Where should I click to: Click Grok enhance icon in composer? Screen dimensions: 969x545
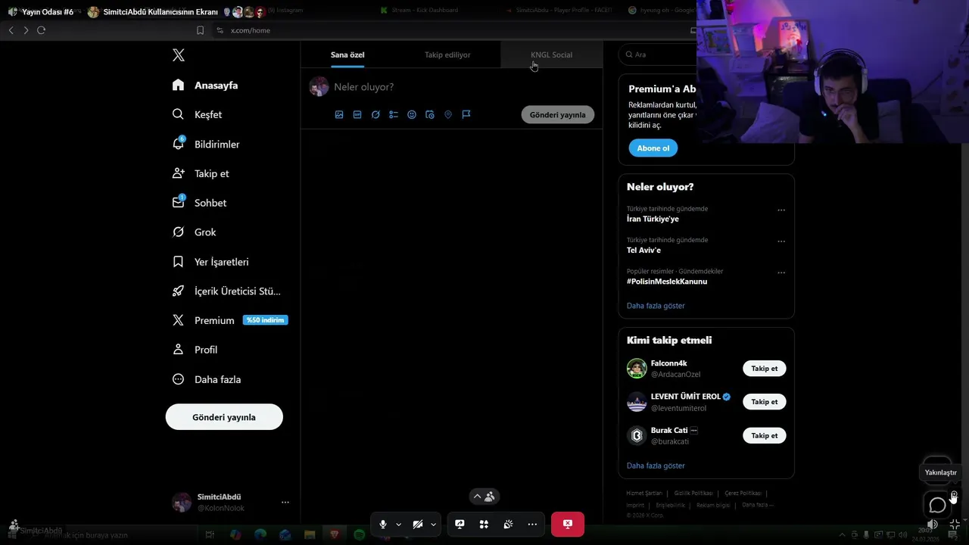coord(375,114)
